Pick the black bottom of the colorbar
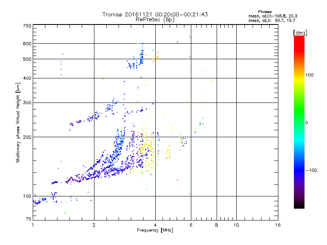The image size is (327, 245). coord(299,206)
